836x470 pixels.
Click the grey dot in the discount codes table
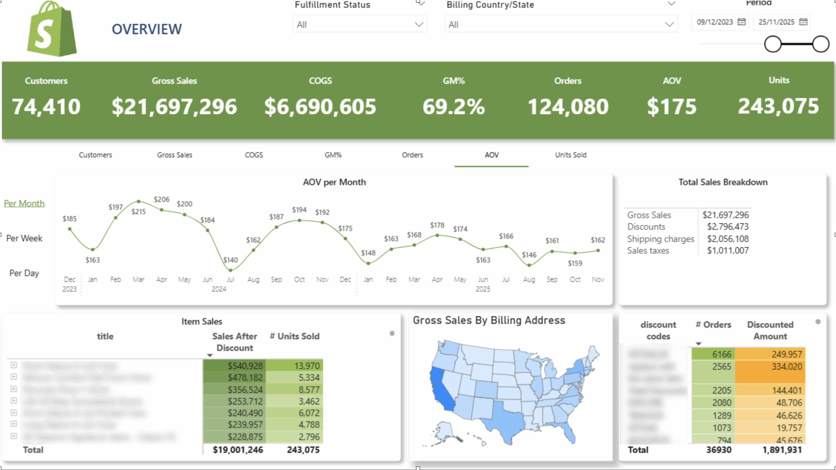tap(818, 322)
